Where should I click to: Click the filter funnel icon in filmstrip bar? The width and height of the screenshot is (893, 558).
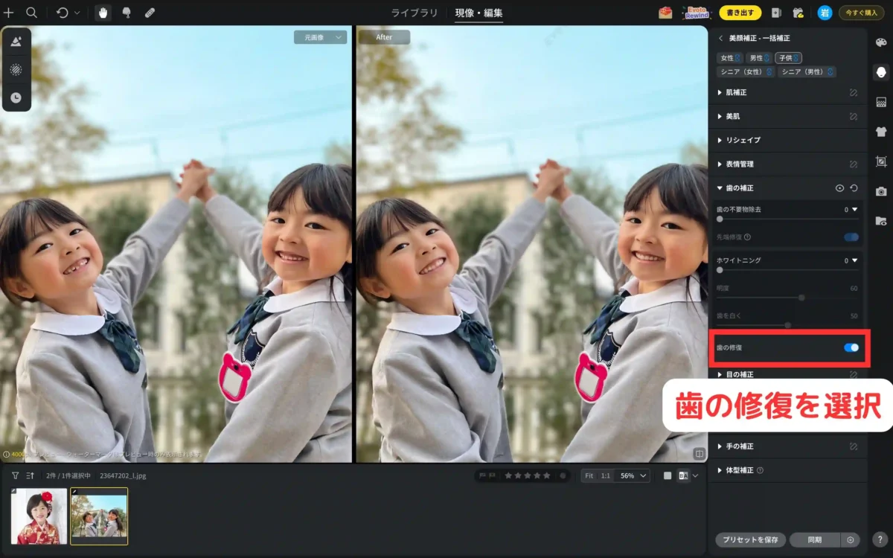tap(15, 475)
